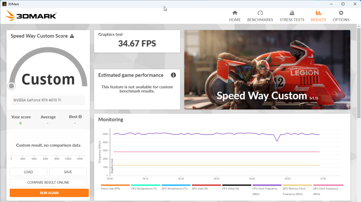
Task: Click the score gauge knob
Action: click(11, 86)
